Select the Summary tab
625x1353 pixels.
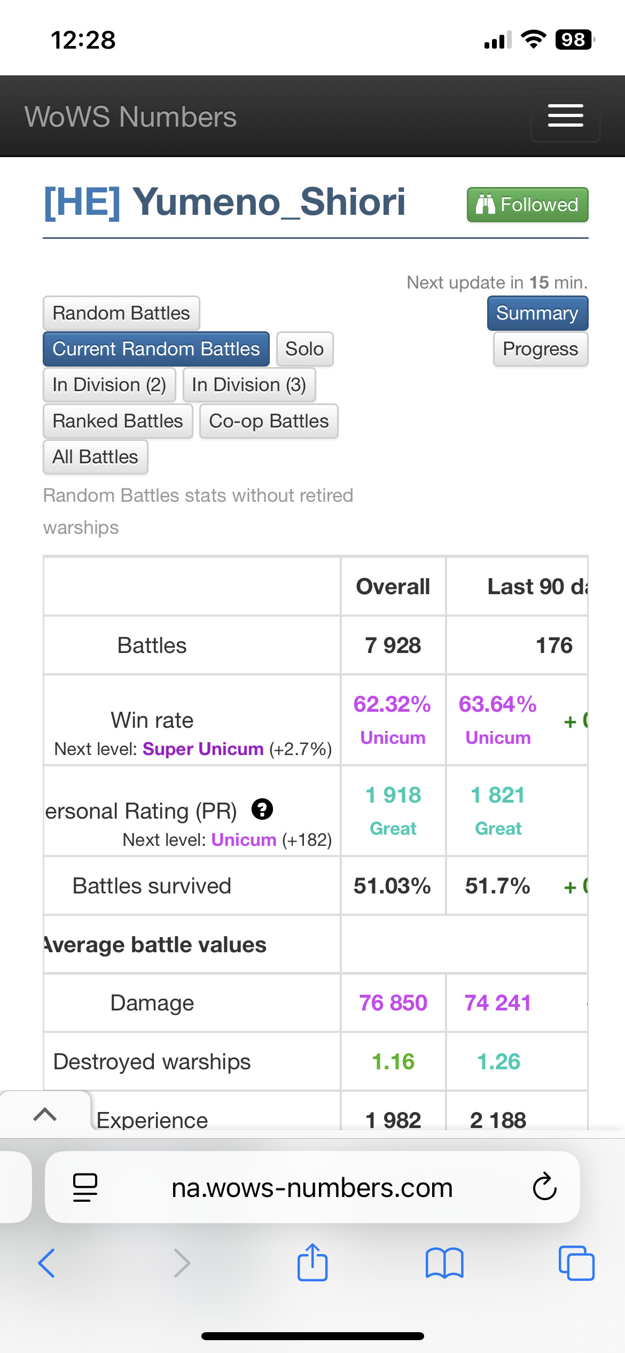(537, 313)
